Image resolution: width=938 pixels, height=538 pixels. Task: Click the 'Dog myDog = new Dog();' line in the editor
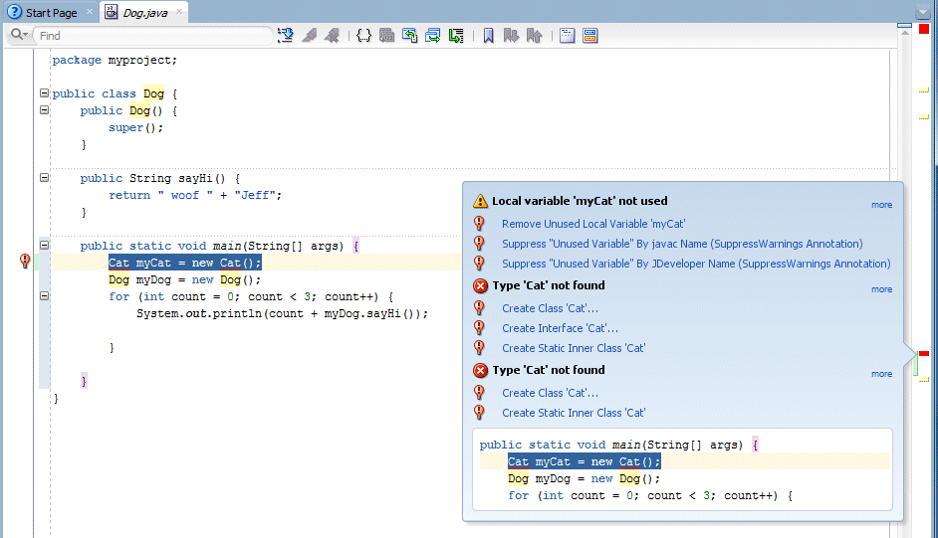point(184,280)
